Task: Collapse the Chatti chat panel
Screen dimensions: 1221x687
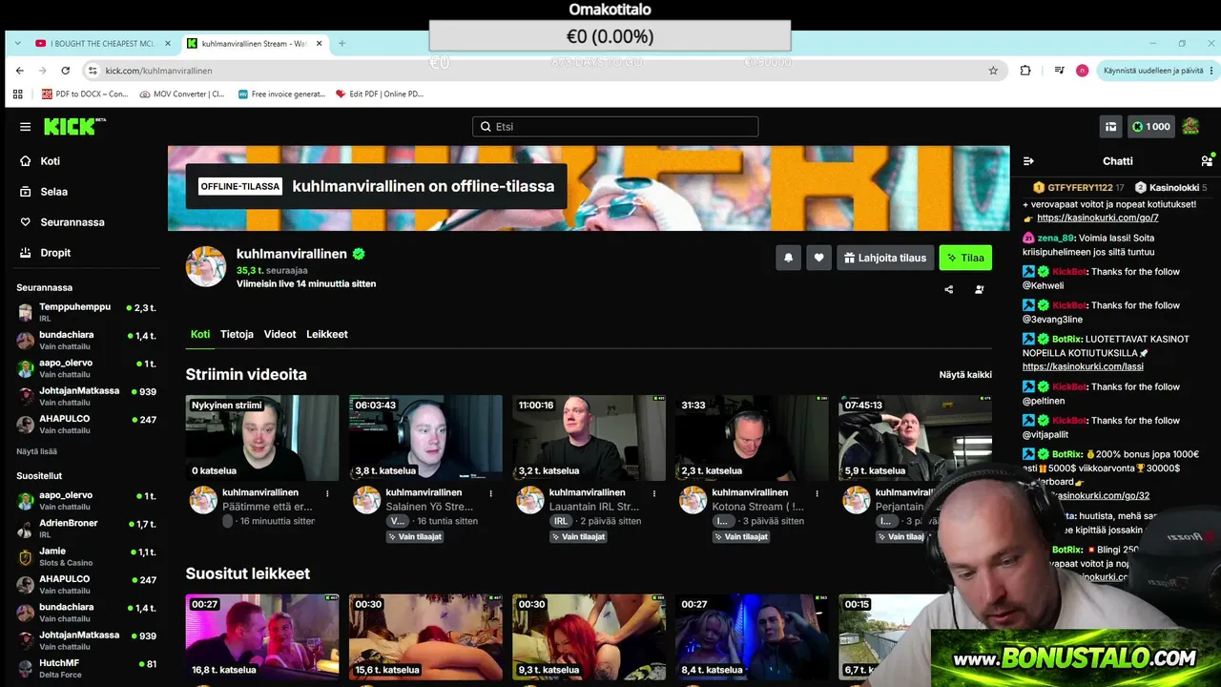Action: pos(1028,161)
